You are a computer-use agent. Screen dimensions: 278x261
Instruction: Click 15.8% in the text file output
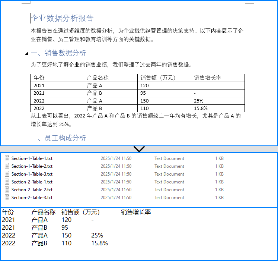point(99,243)
